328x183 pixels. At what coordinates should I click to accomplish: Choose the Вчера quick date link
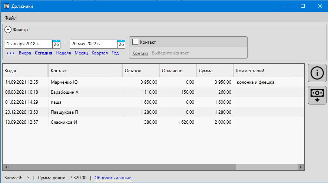[25, 53]
